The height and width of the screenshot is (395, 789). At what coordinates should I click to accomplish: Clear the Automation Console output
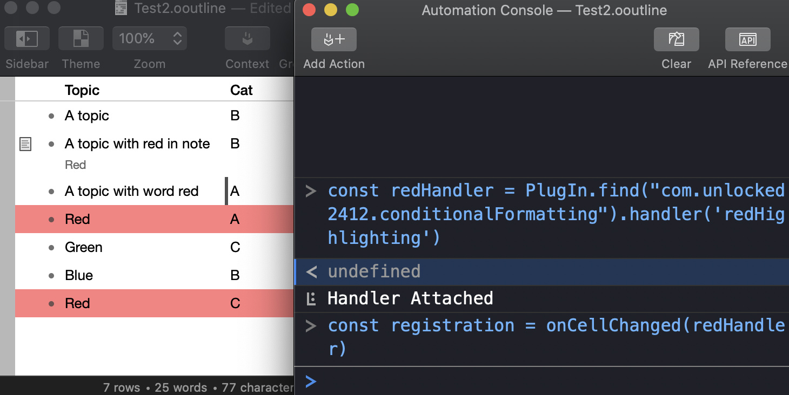(677, 39)
